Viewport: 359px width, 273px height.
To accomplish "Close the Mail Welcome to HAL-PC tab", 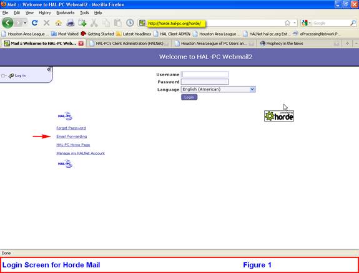I will [x=81, y=44].
